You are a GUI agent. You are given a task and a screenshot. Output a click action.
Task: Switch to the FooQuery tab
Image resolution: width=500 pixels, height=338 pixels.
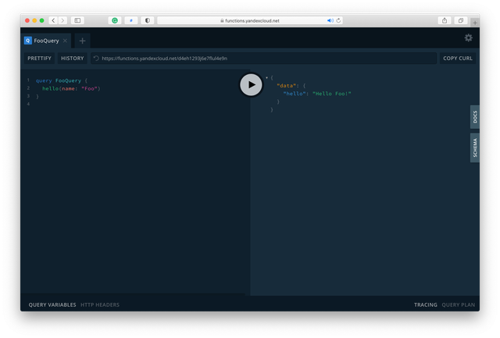[x=46, y=41]
